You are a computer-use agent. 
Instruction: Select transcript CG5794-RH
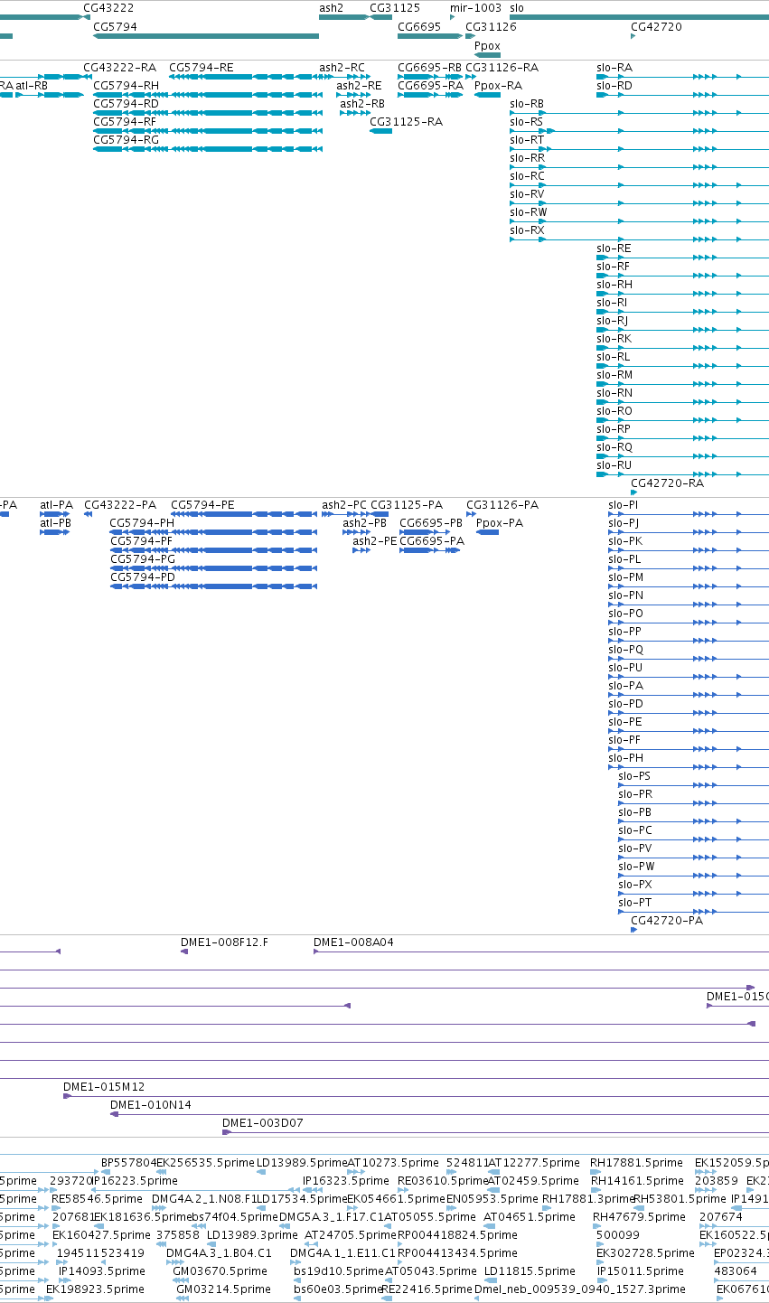[127, 86]
